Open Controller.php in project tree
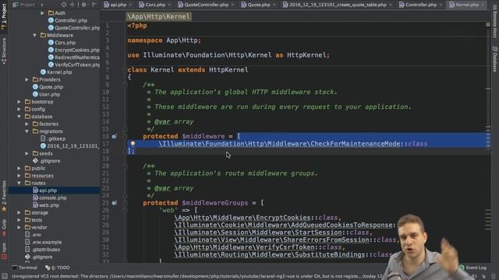The height and width of the screenshot is (280, 499). 68,20
